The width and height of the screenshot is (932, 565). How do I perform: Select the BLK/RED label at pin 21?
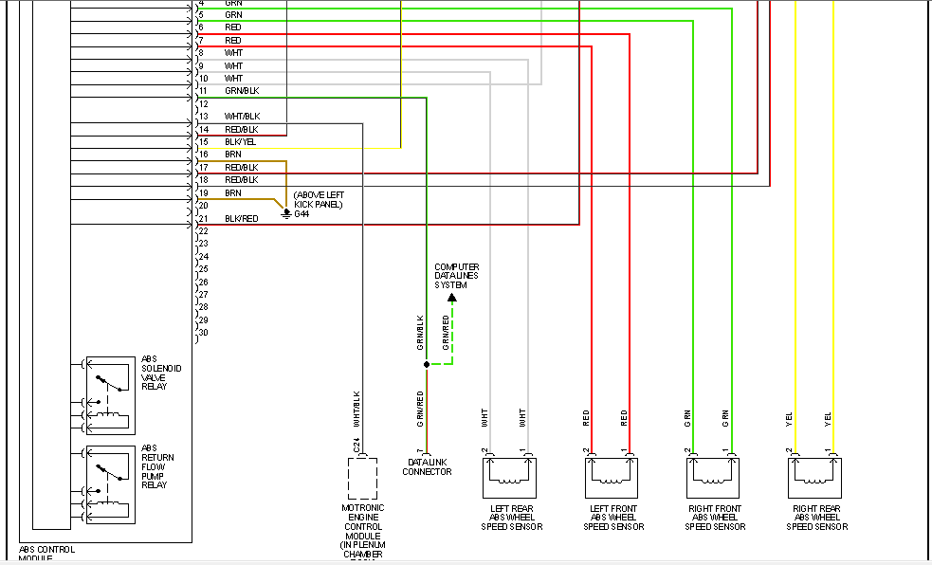click(241, 219)
